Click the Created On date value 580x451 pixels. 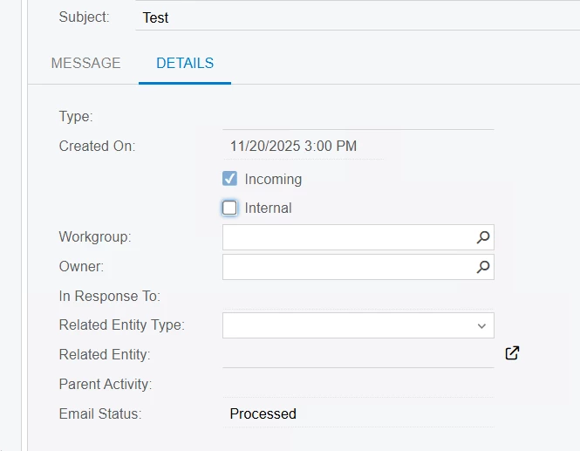tap(293, 147)
